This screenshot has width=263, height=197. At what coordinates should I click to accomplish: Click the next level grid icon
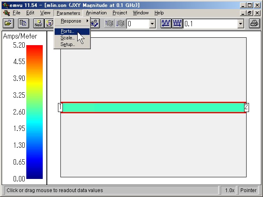pos(120,23)
